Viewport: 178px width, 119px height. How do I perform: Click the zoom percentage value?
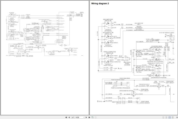click(x=177, y=118)
